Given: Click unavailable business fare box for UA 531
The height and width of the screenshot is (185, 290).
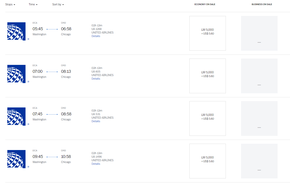Looking at the screenshot, I should click(x=259, y=118).
